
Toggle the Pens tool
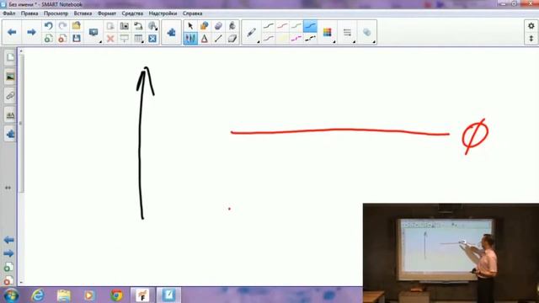(x=190, y=38)
